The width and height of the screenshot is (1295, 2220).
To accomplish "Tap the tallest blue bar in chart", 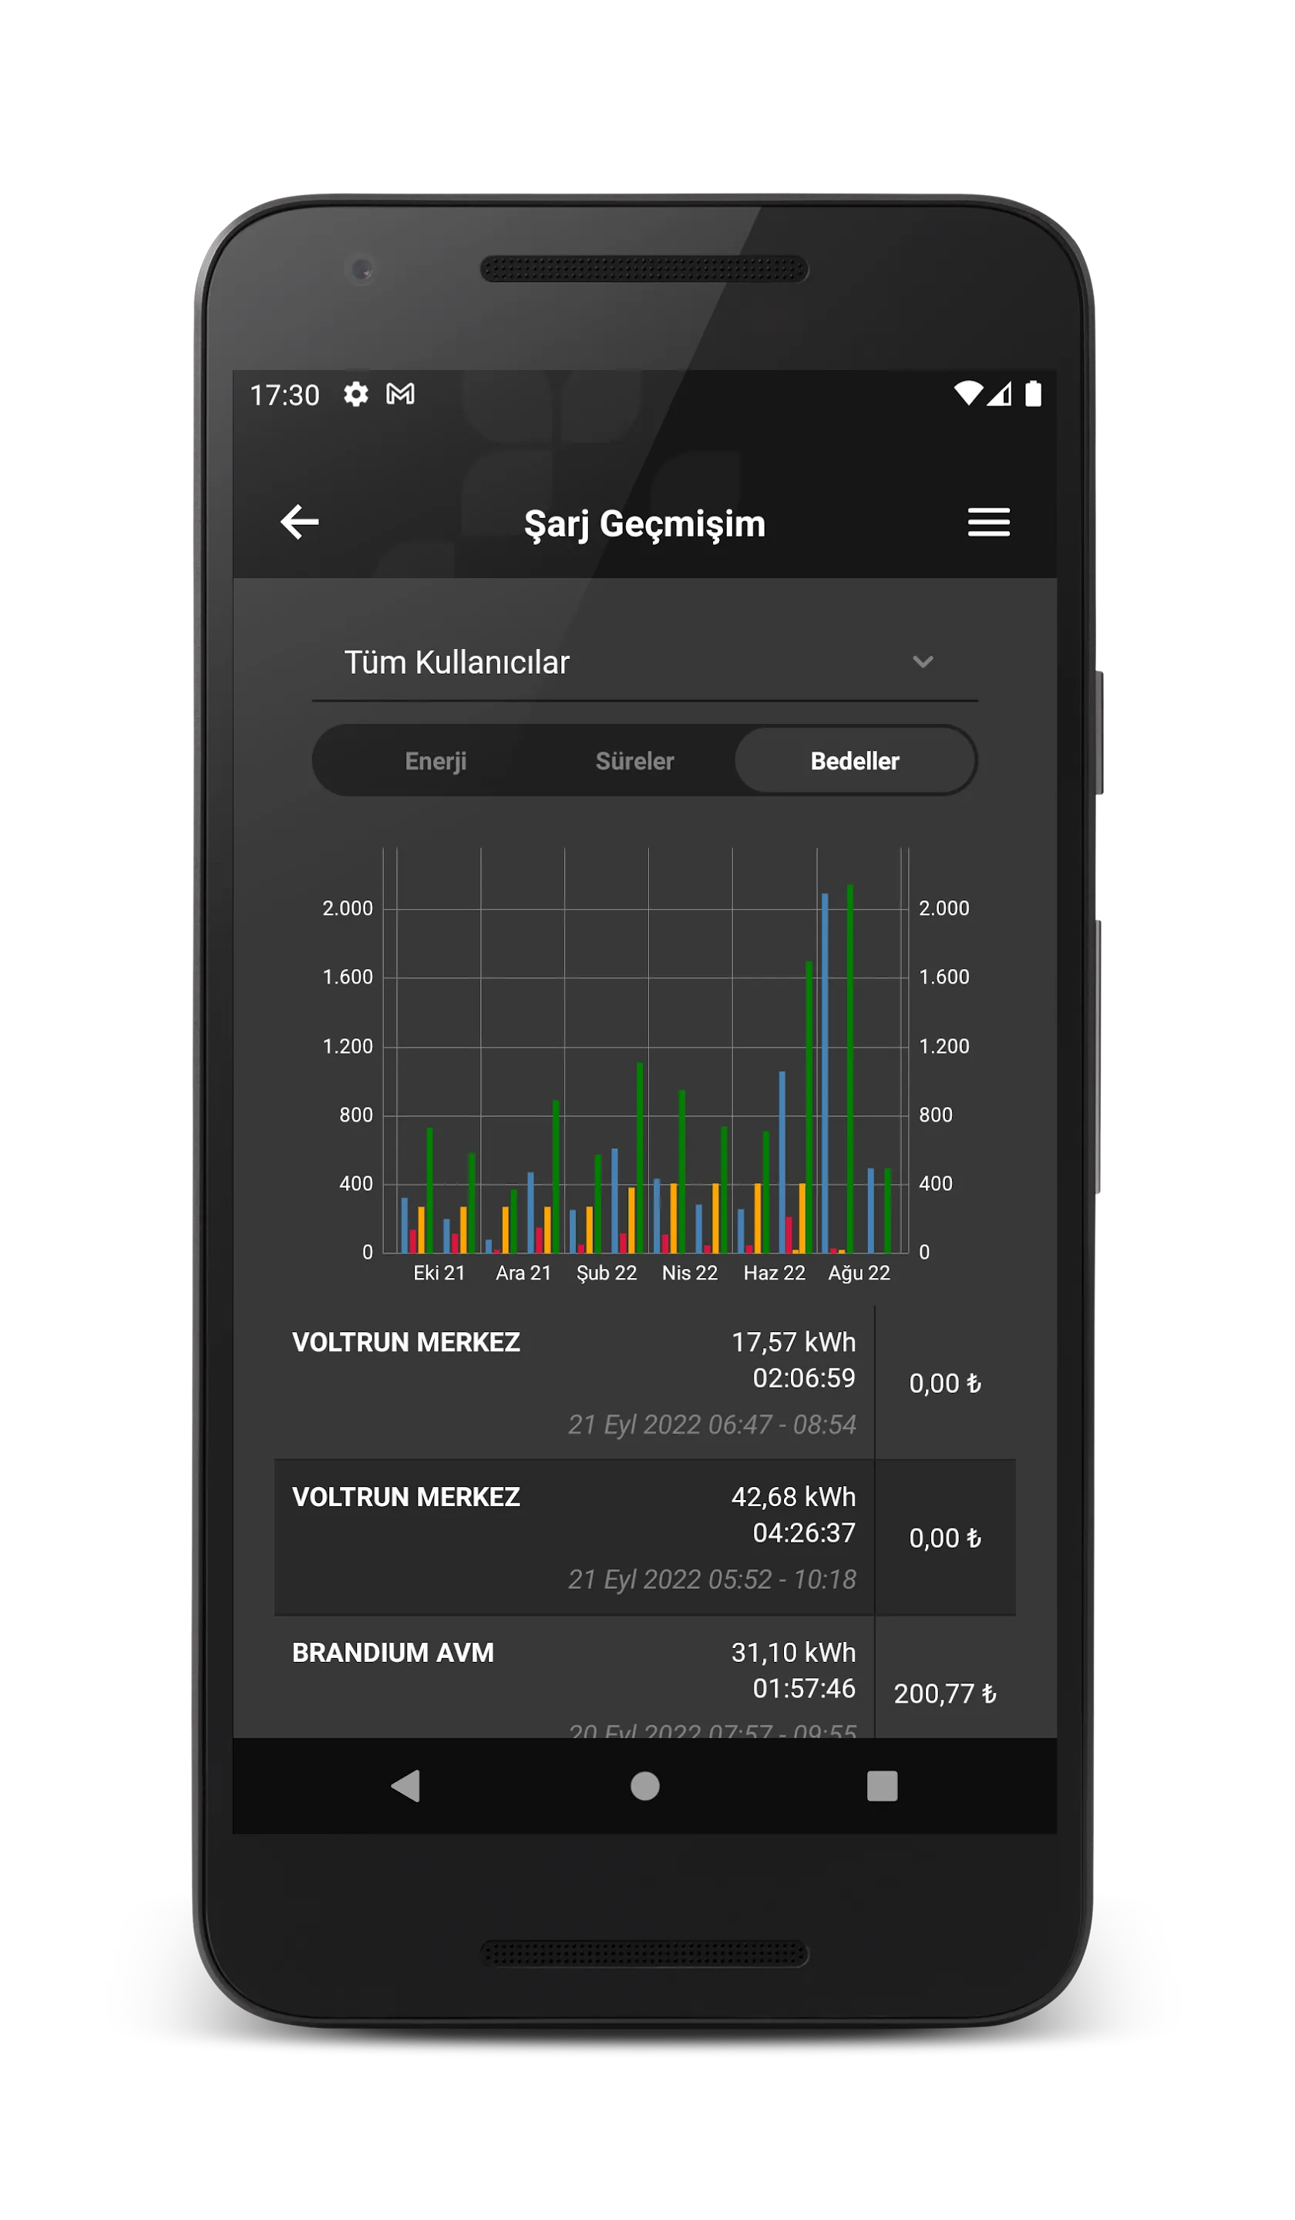I will (x=826, y=1074).
